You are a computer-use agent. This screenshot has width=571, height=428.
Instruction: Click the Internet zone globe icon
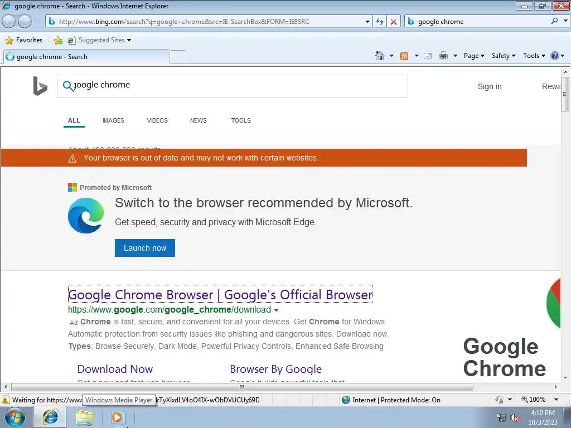pyautogui.click(x=346, y=400)
